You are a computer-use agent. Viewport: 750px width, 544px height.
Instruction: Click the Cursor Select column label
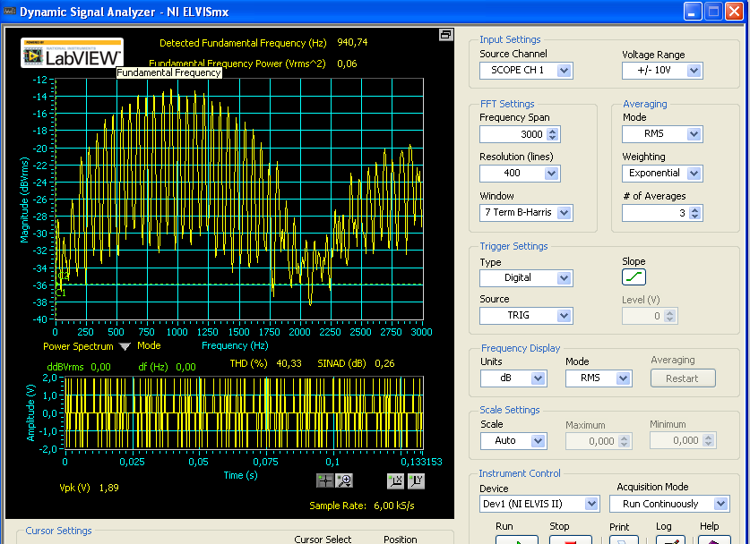(x=323, y=540)
